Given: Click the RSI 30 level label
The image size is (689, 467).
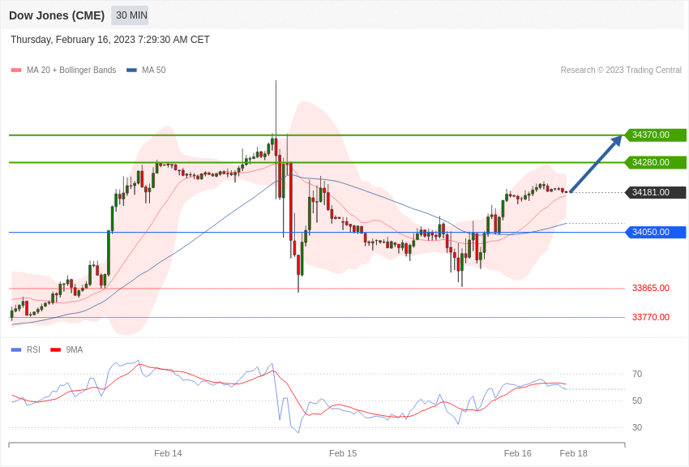Looking at the screenshot, I should coord(637,427).
